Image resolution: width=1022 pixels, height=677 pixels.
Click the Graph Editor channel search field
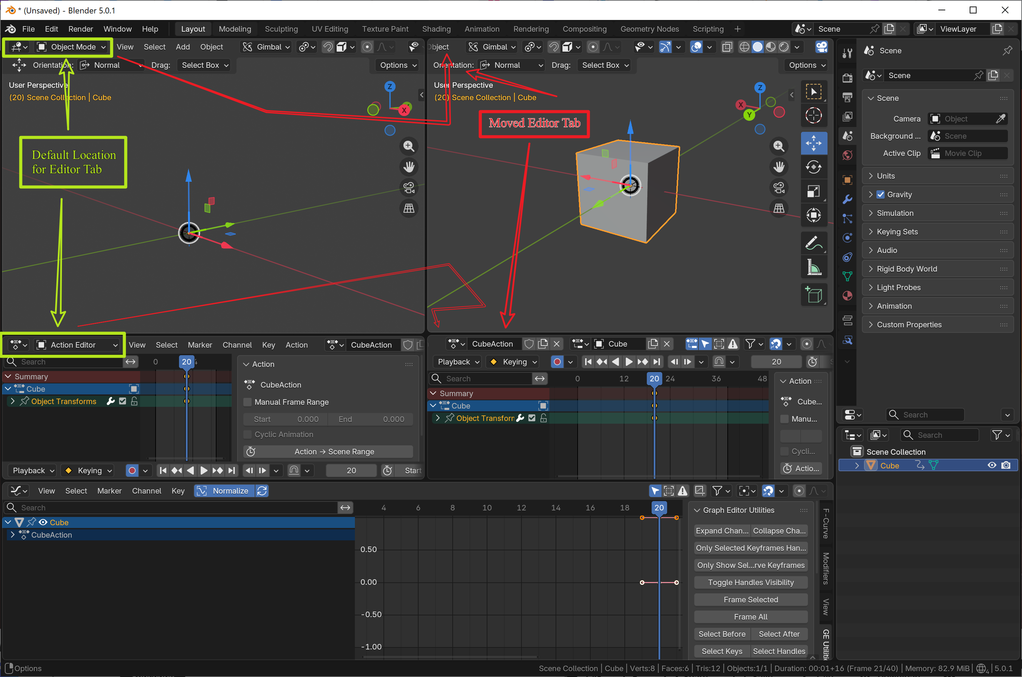click(171, 508)
